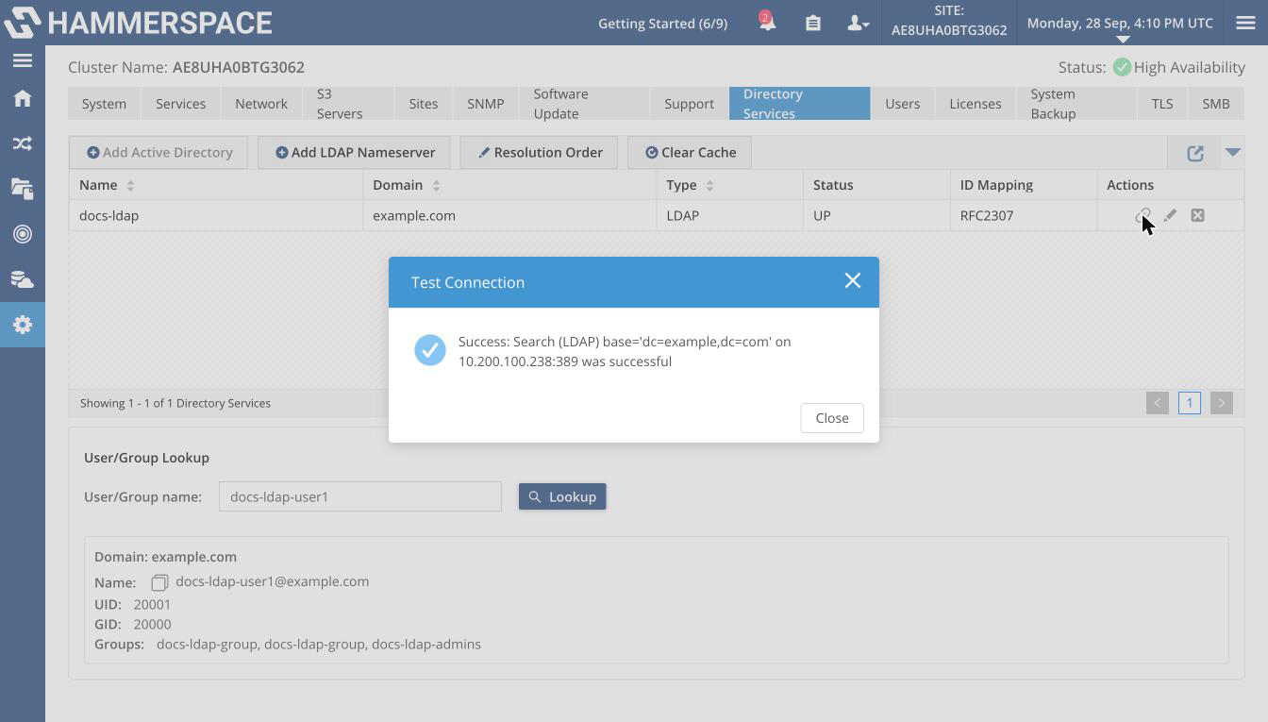
Task: Click Close in the Test Connection dialog
Action: coord(832,418)
